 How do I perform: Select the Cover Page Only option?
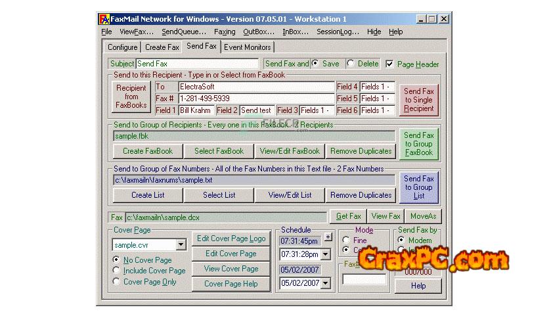[x=116, y=282]
